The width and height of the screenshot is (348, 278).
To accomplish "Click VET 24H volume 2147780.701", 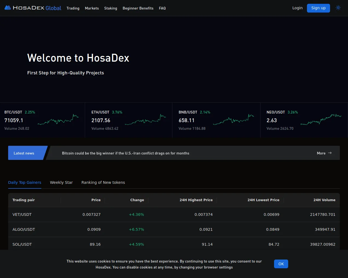I will [323, 214].
